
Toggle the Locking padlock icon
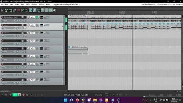pyautogui.click(x=55, y=10)
